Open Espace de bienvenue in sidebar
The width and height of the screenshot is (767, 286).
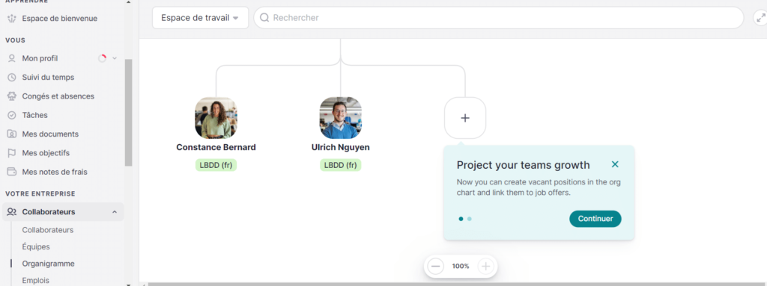pyautogui.click(x=59, y=19)
